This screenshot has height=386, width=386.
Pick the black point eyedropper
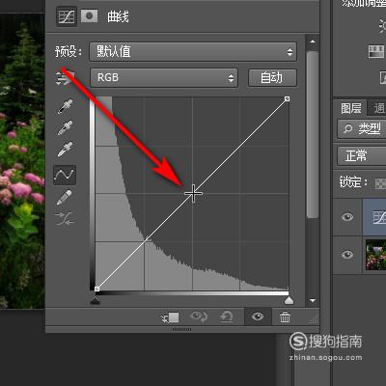(65, 106)
